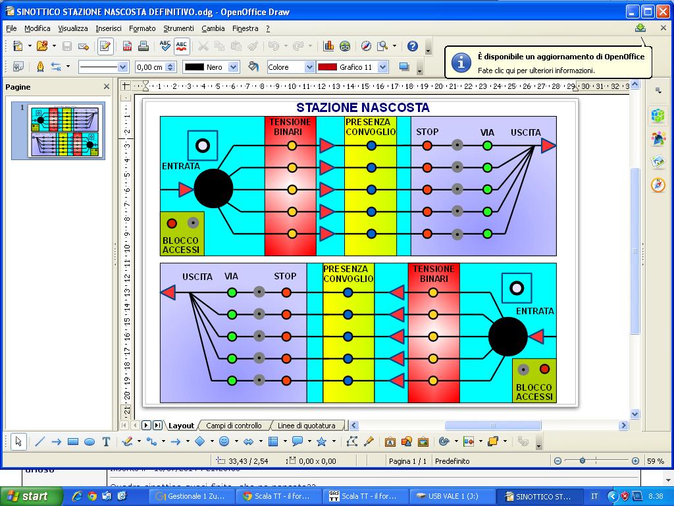Open the sidebar Properties cube icon
The image size is (674, 506).
click(x=658, y=115)
